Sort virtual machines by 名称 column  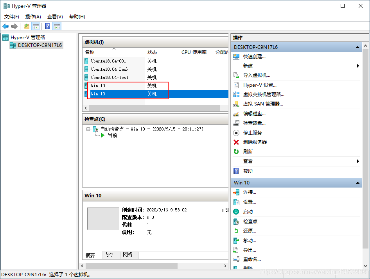tap(114, 52)
